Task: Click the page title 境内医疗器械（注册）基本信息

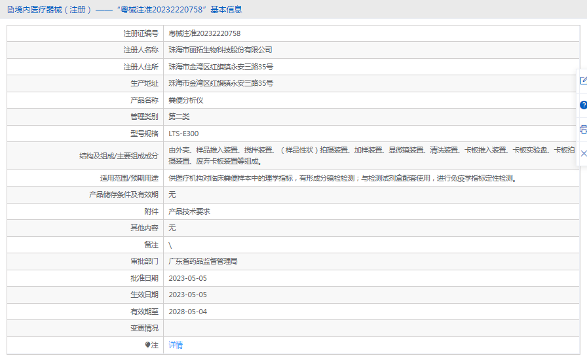Action: point(128,10)
